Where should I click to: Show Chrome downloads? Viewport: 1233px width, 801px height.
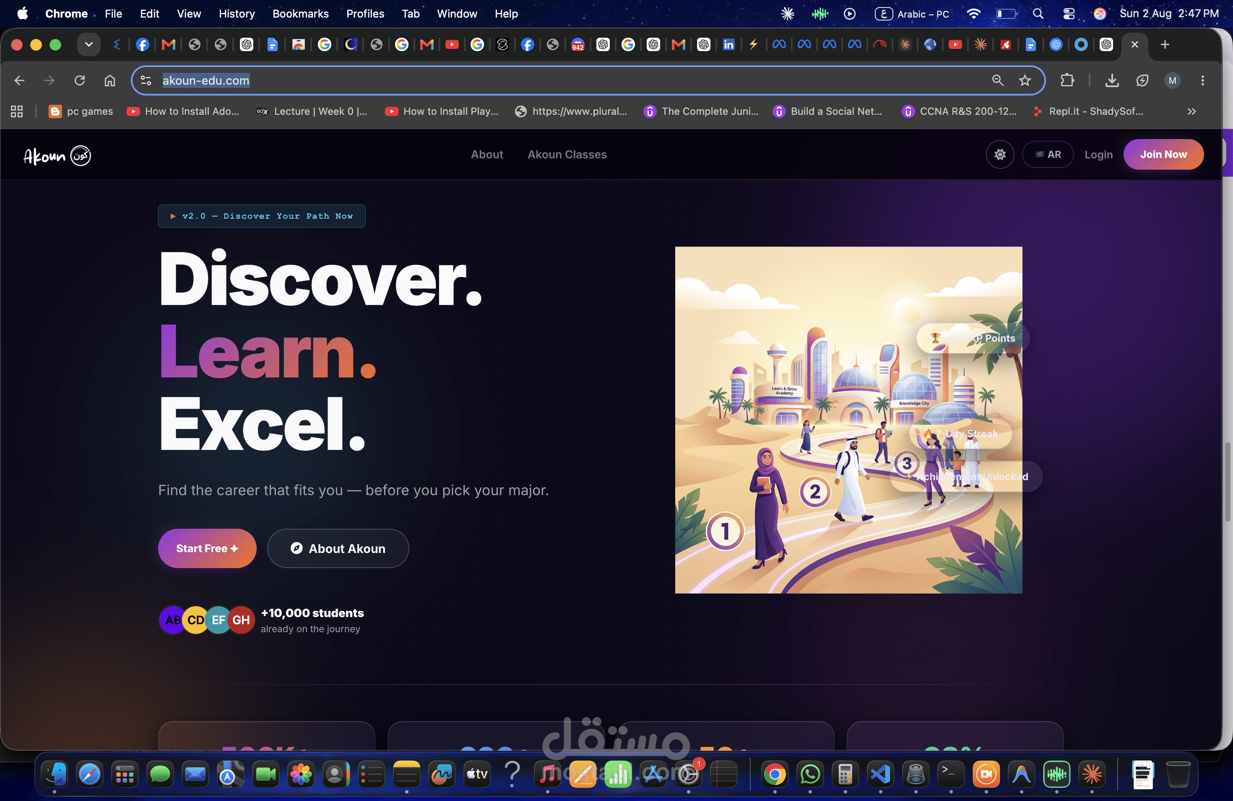point(1112,80)
